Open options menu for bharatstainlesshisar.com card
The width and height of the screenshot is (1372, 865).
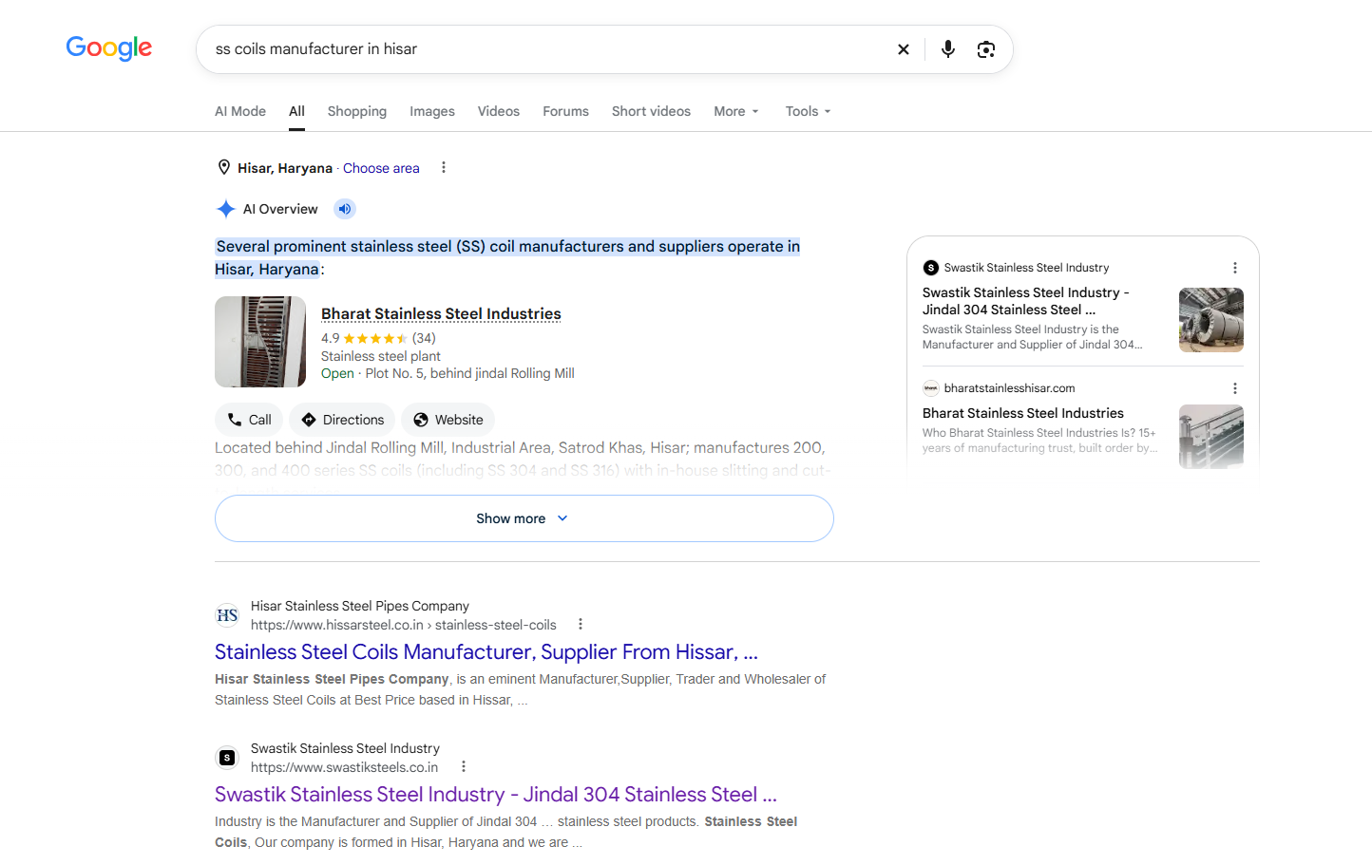[1235, 388]
